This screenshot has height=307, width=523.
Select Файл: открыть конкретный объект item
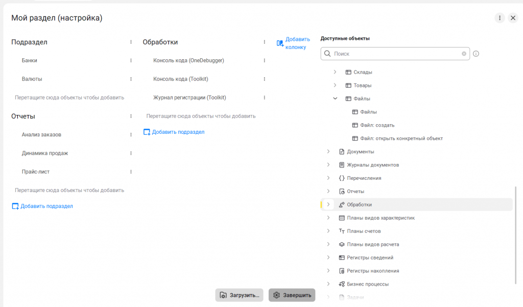[x=401, y=138]
